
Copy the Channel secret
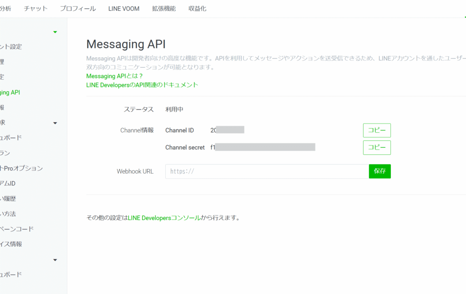pyautogui.click(x=377, y=147)
